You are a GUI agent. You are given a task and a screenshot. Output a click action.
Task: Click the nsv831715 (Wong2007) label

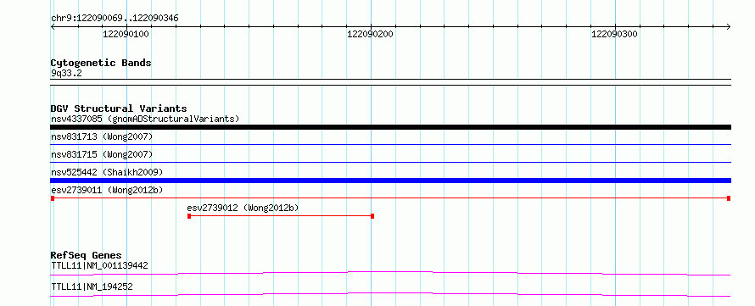point(102,154)
